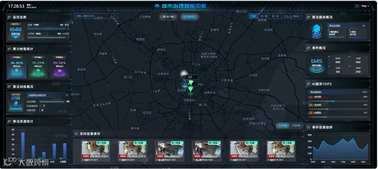The height and width of the screenshot is (169, 378).
Task: Click the GPU统计 70.23% card
Action: click(x=38, y=67)
